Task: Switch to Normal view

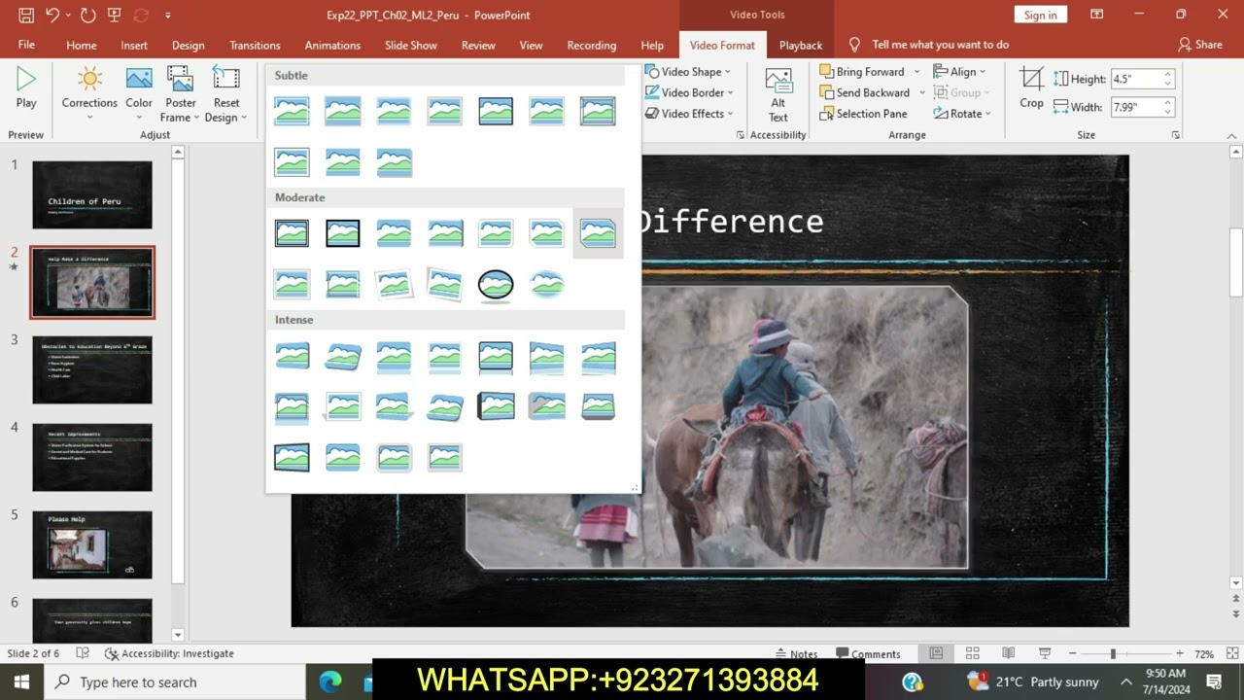Action: (936, 654)
